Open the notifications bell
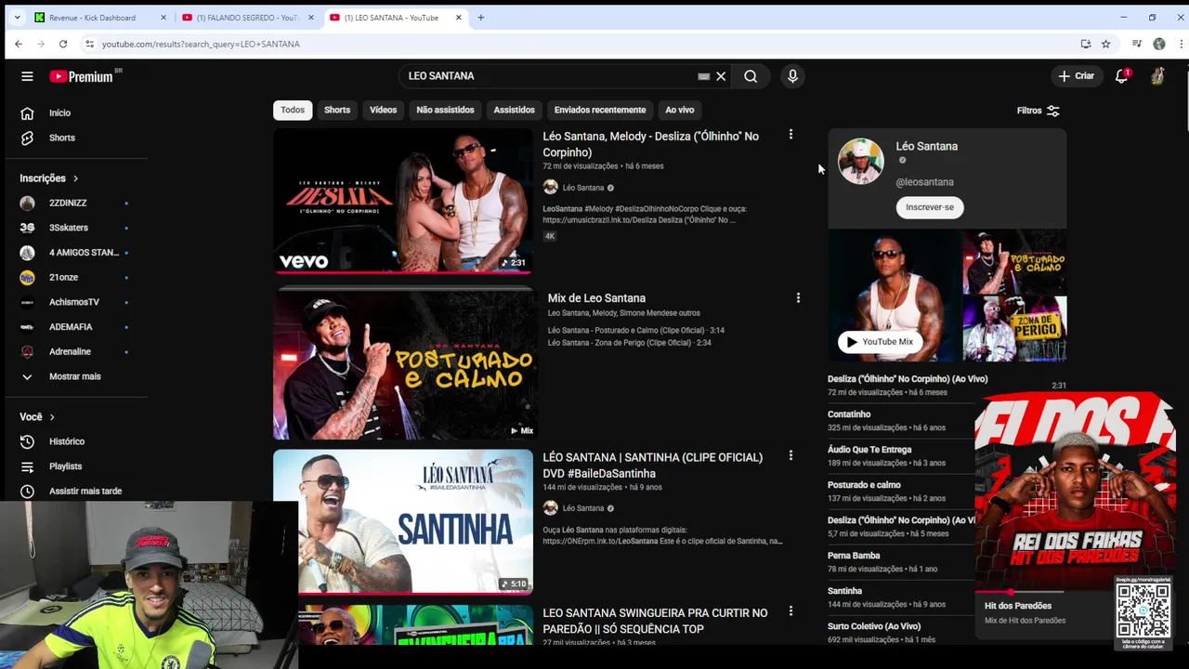Viewport: 1189px width, 669px height. 1121,76
